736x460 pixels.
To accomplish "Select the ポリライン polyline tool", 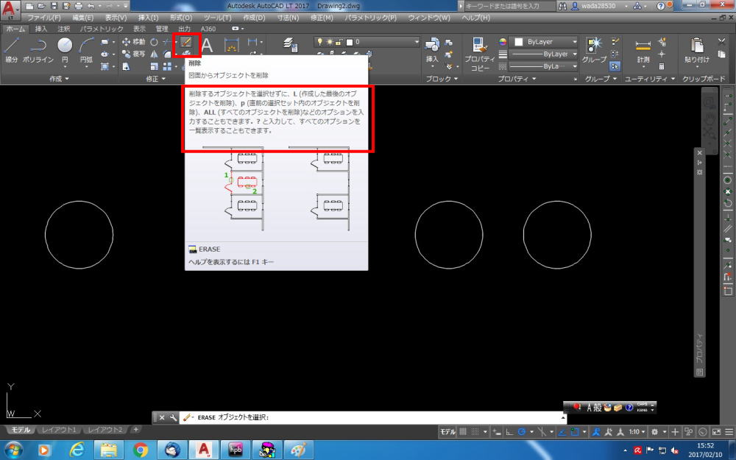I will click(x=38, y=49).
